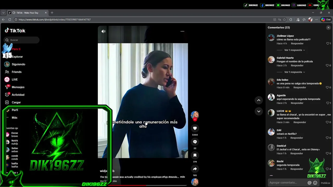
Task: Click Publicar to post comment
Action: coord(325,183)
